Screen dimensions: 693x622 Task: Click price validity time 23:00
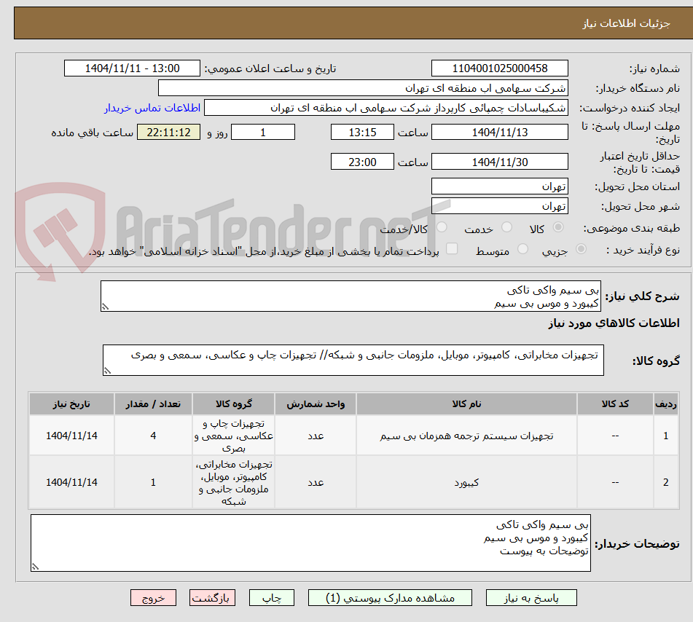point(362,162)
